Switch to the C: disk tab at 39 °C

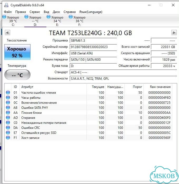13,21
